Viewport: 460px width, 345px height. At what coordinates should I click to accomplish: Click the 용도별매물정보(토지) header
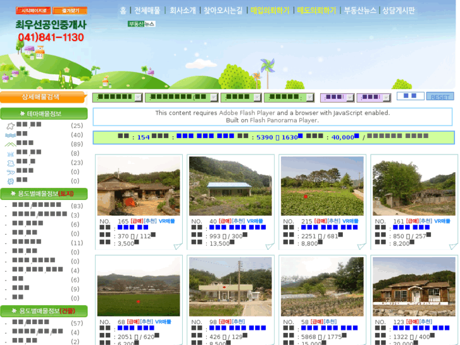(44, 194)
